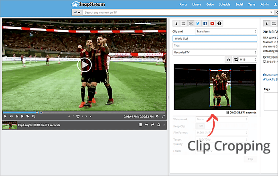
Task: Click the Facebook share icon
Action: 205,24
